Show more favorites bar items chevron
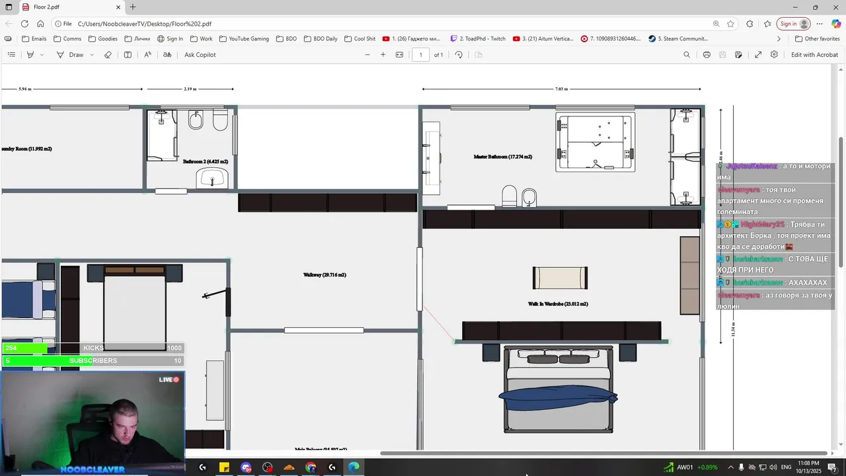This screenshot has height=476, width=846. click(x=779, y=39)
